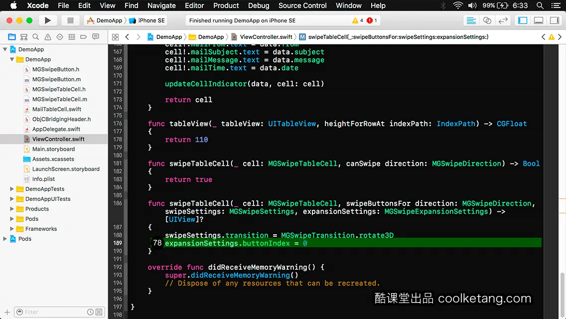
Task: Switch to the Version editor
Action: (503, 20)
